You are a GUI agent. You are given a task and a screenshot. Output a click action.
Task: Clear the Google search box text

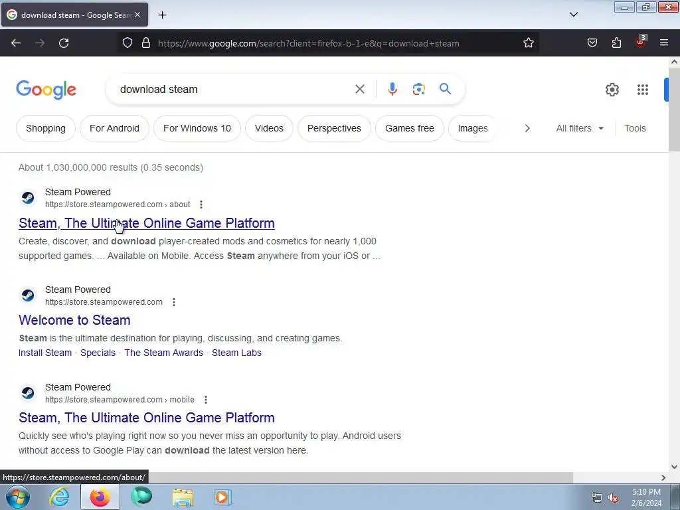pos(359,90)
